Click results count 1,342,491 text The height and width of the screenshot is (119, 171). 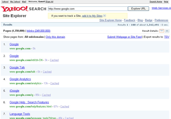click(153, 25)
